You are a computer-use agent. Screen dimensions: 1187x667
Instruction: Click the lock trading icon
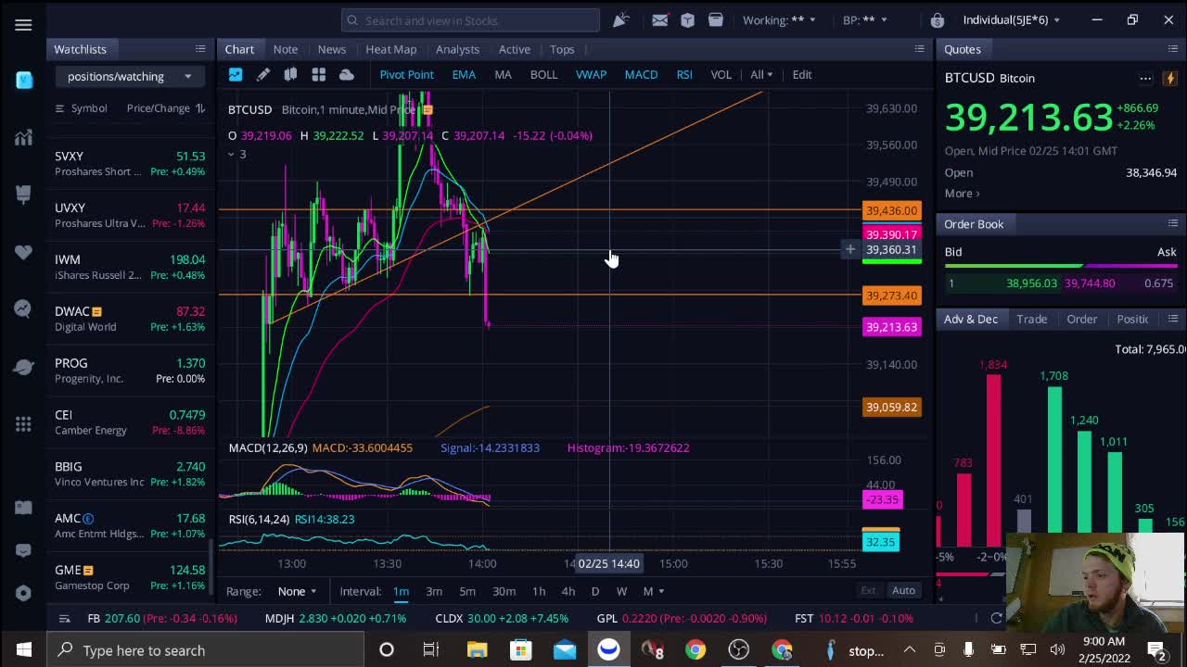(x=938, y=19)
